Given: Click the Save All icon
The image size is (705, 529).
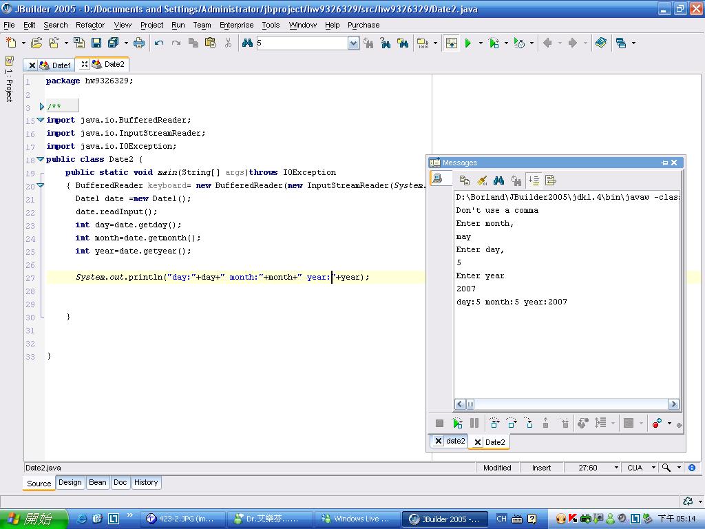Looking at the screenshot, I should click(x=114, y=43).
